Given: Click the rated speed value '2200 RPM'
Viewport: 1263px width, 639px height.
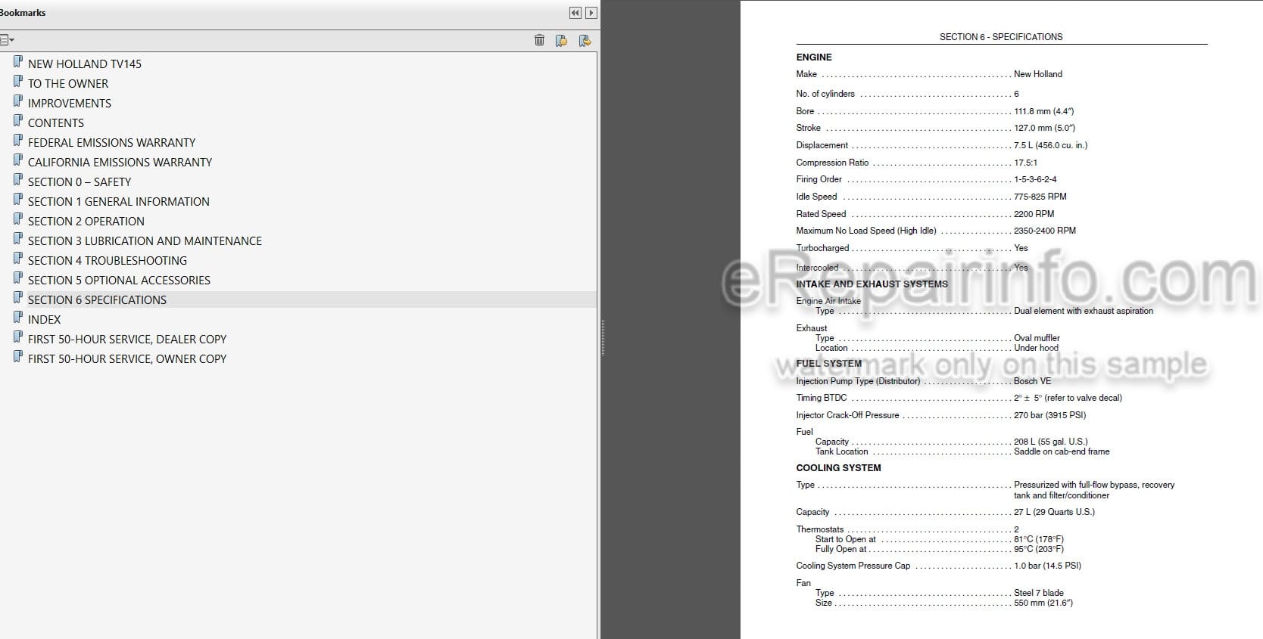Looking at the screenshot, I should 1034,214.
